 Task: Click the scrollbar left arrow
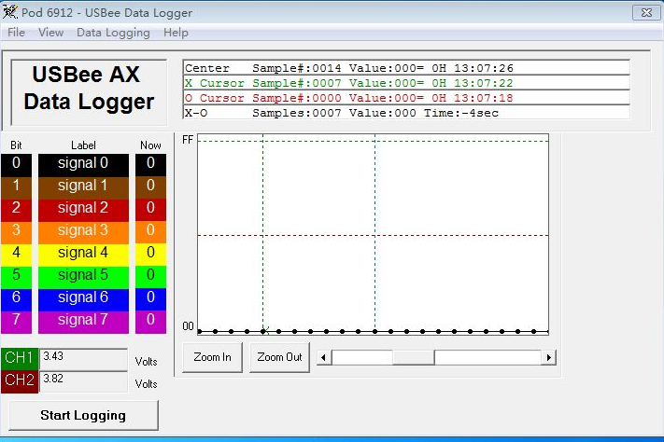point(324,357)
